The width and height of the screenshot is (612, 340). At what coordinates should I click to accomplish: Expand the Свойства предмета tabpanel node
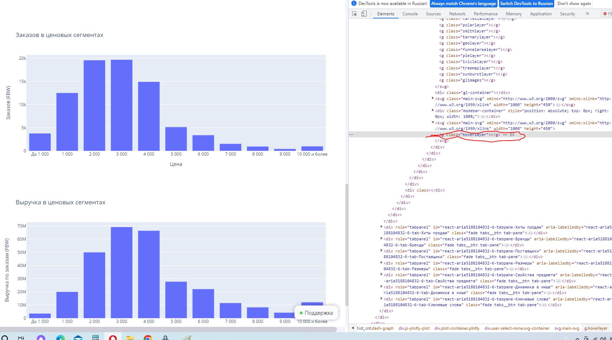381,274
